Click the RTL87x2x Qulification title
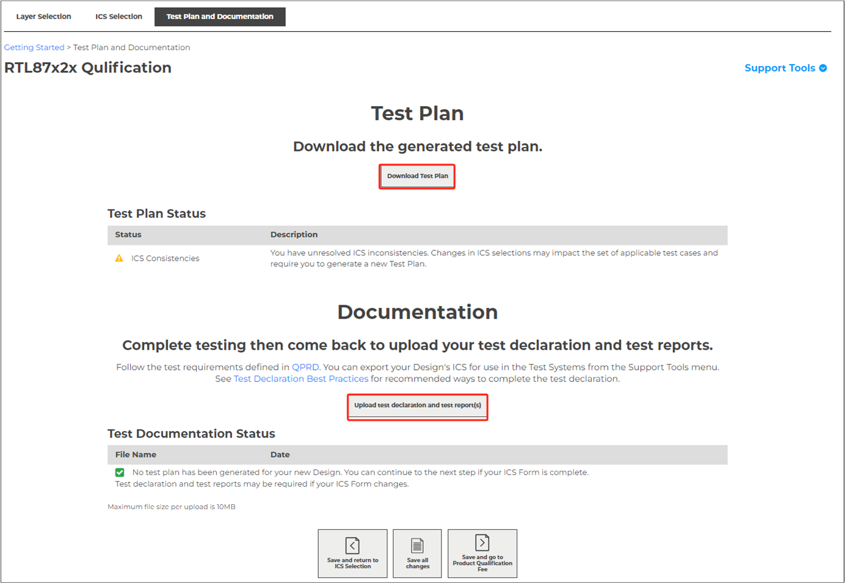Viewport: 845px width, 583px height. click(88, 68)
